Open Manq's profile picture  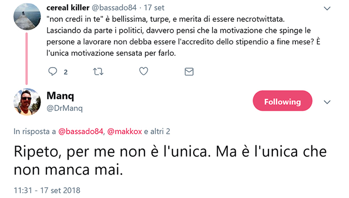pyautogui.click(x=28, y=102)
